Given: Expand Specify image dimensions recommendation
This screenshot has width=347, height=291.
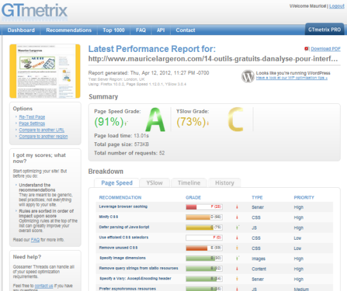Looking at the screenshot, I should point(123,258).
